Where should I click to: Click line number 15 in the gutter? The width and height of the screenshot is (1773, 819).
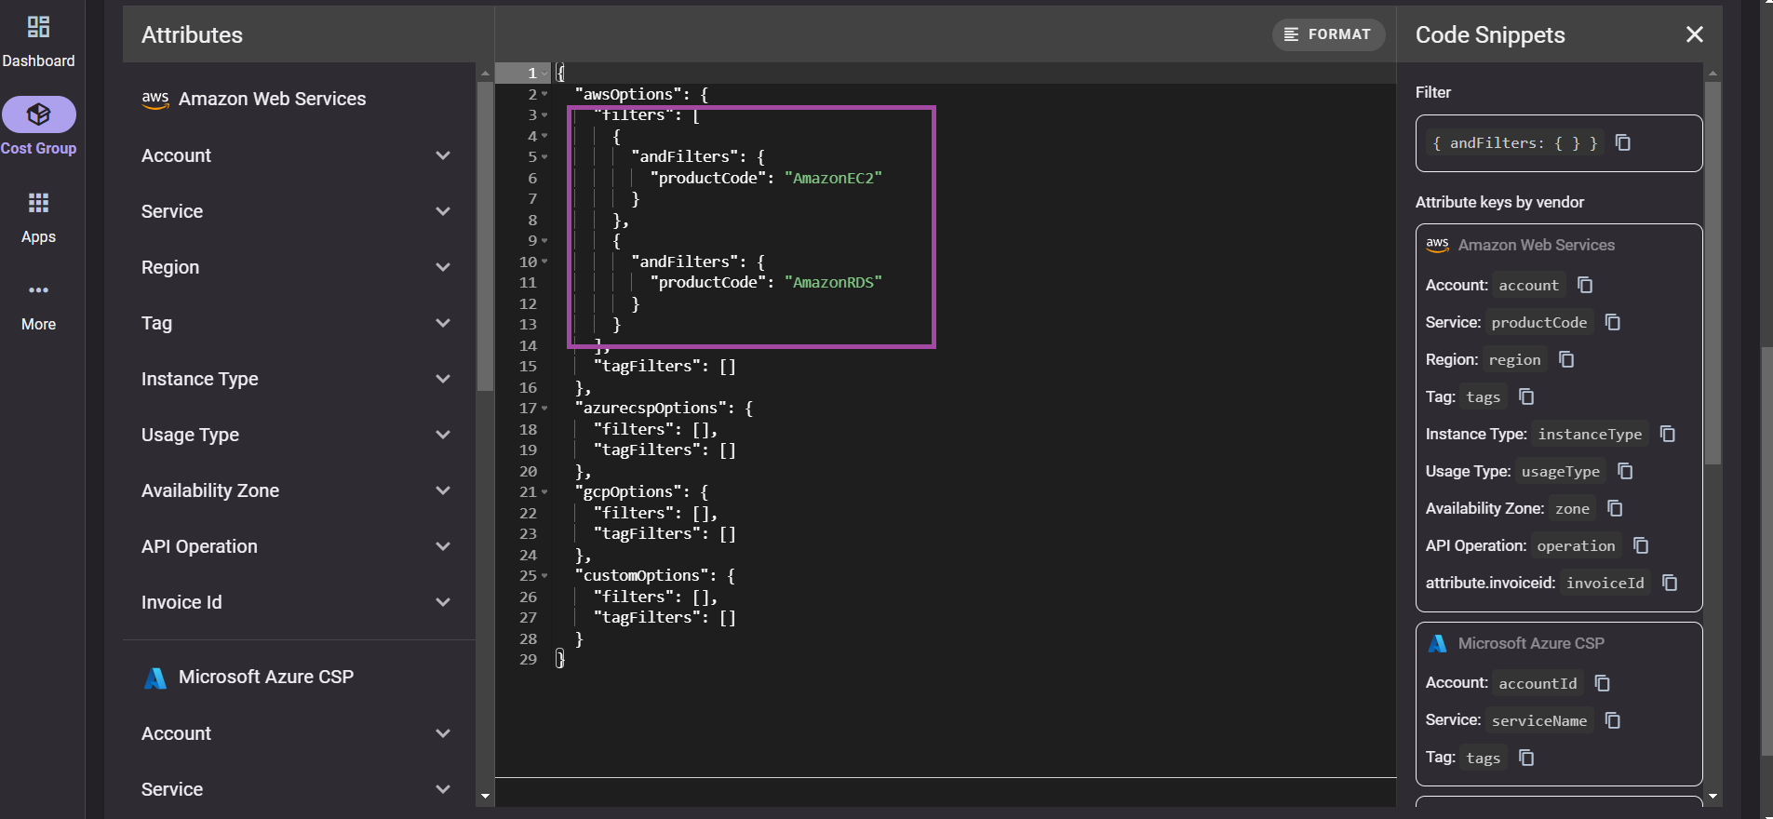click(528, 367)
